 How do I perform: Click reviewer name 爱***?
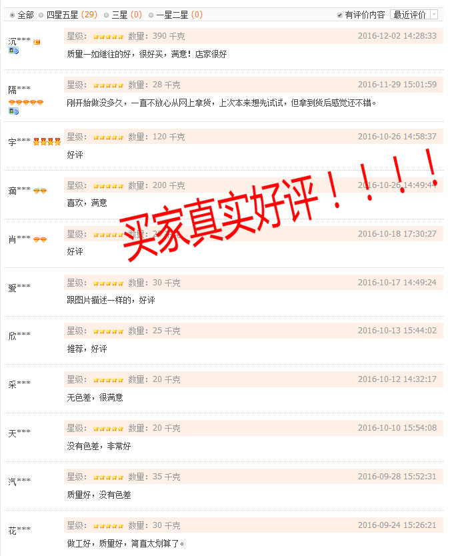[x=19, y=287]
